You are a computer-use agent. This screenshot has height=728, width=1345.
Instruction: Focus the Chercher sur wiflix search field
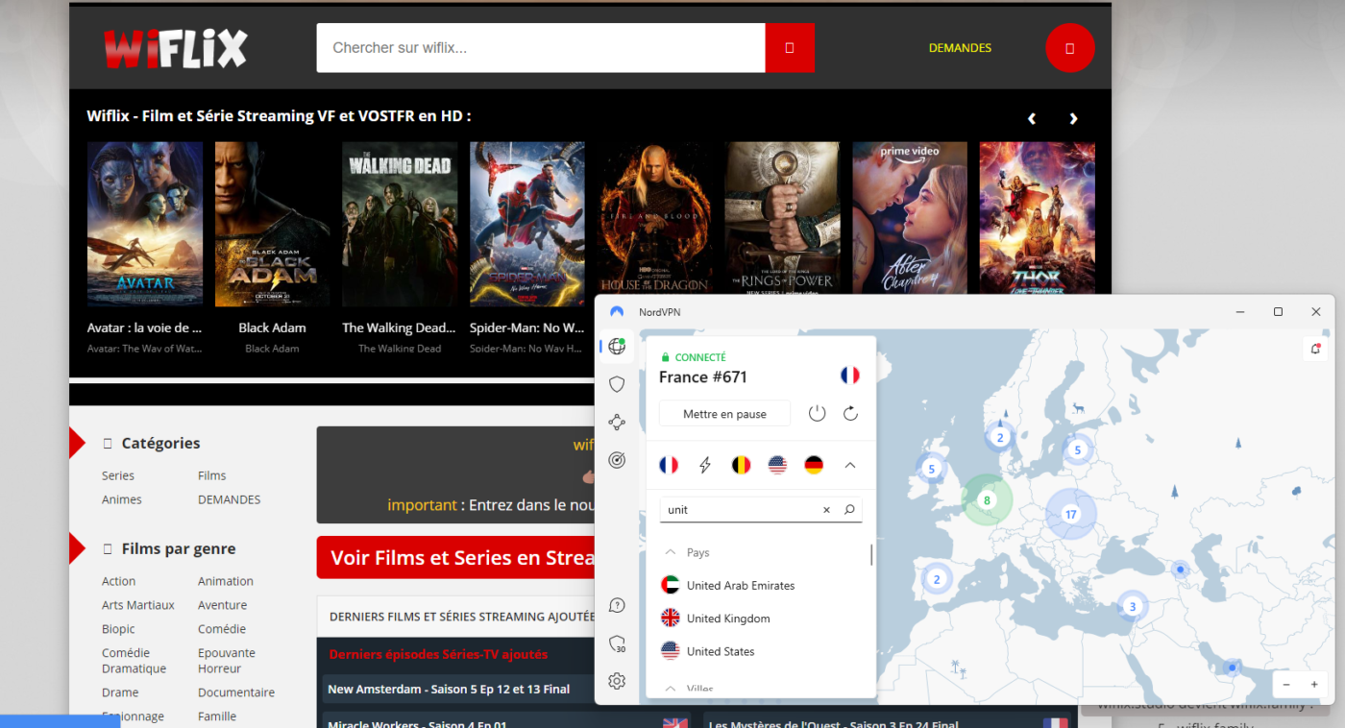[541, 48]
